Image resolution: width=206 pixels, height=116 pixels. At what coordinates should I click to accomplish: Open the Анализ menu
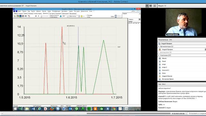[x=44, y=11]
